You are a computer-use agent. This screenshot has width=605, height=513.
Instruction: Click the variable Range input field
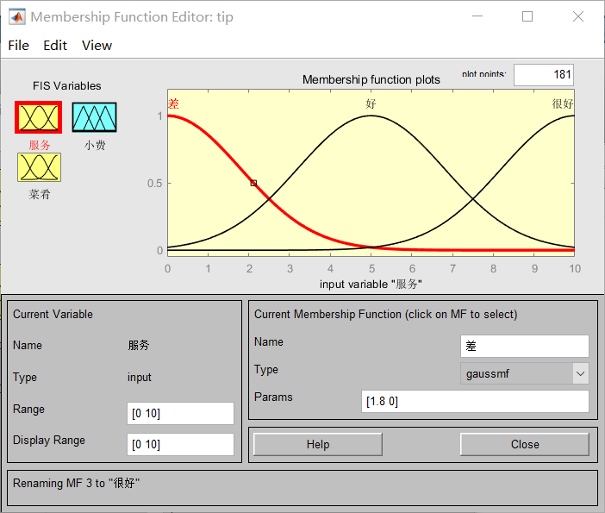click(x=180, y=413)
